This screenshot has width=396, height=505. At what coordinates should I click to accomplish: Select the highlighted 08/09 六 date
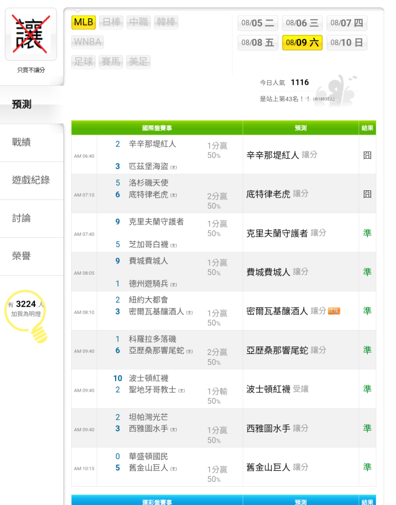pyautogui.click(x=302, y=43)
